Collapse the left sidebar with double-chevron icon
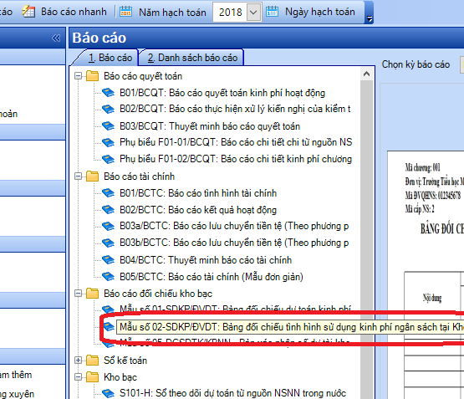The width and height of the screenshot is (464, 399). coord(56,38)
